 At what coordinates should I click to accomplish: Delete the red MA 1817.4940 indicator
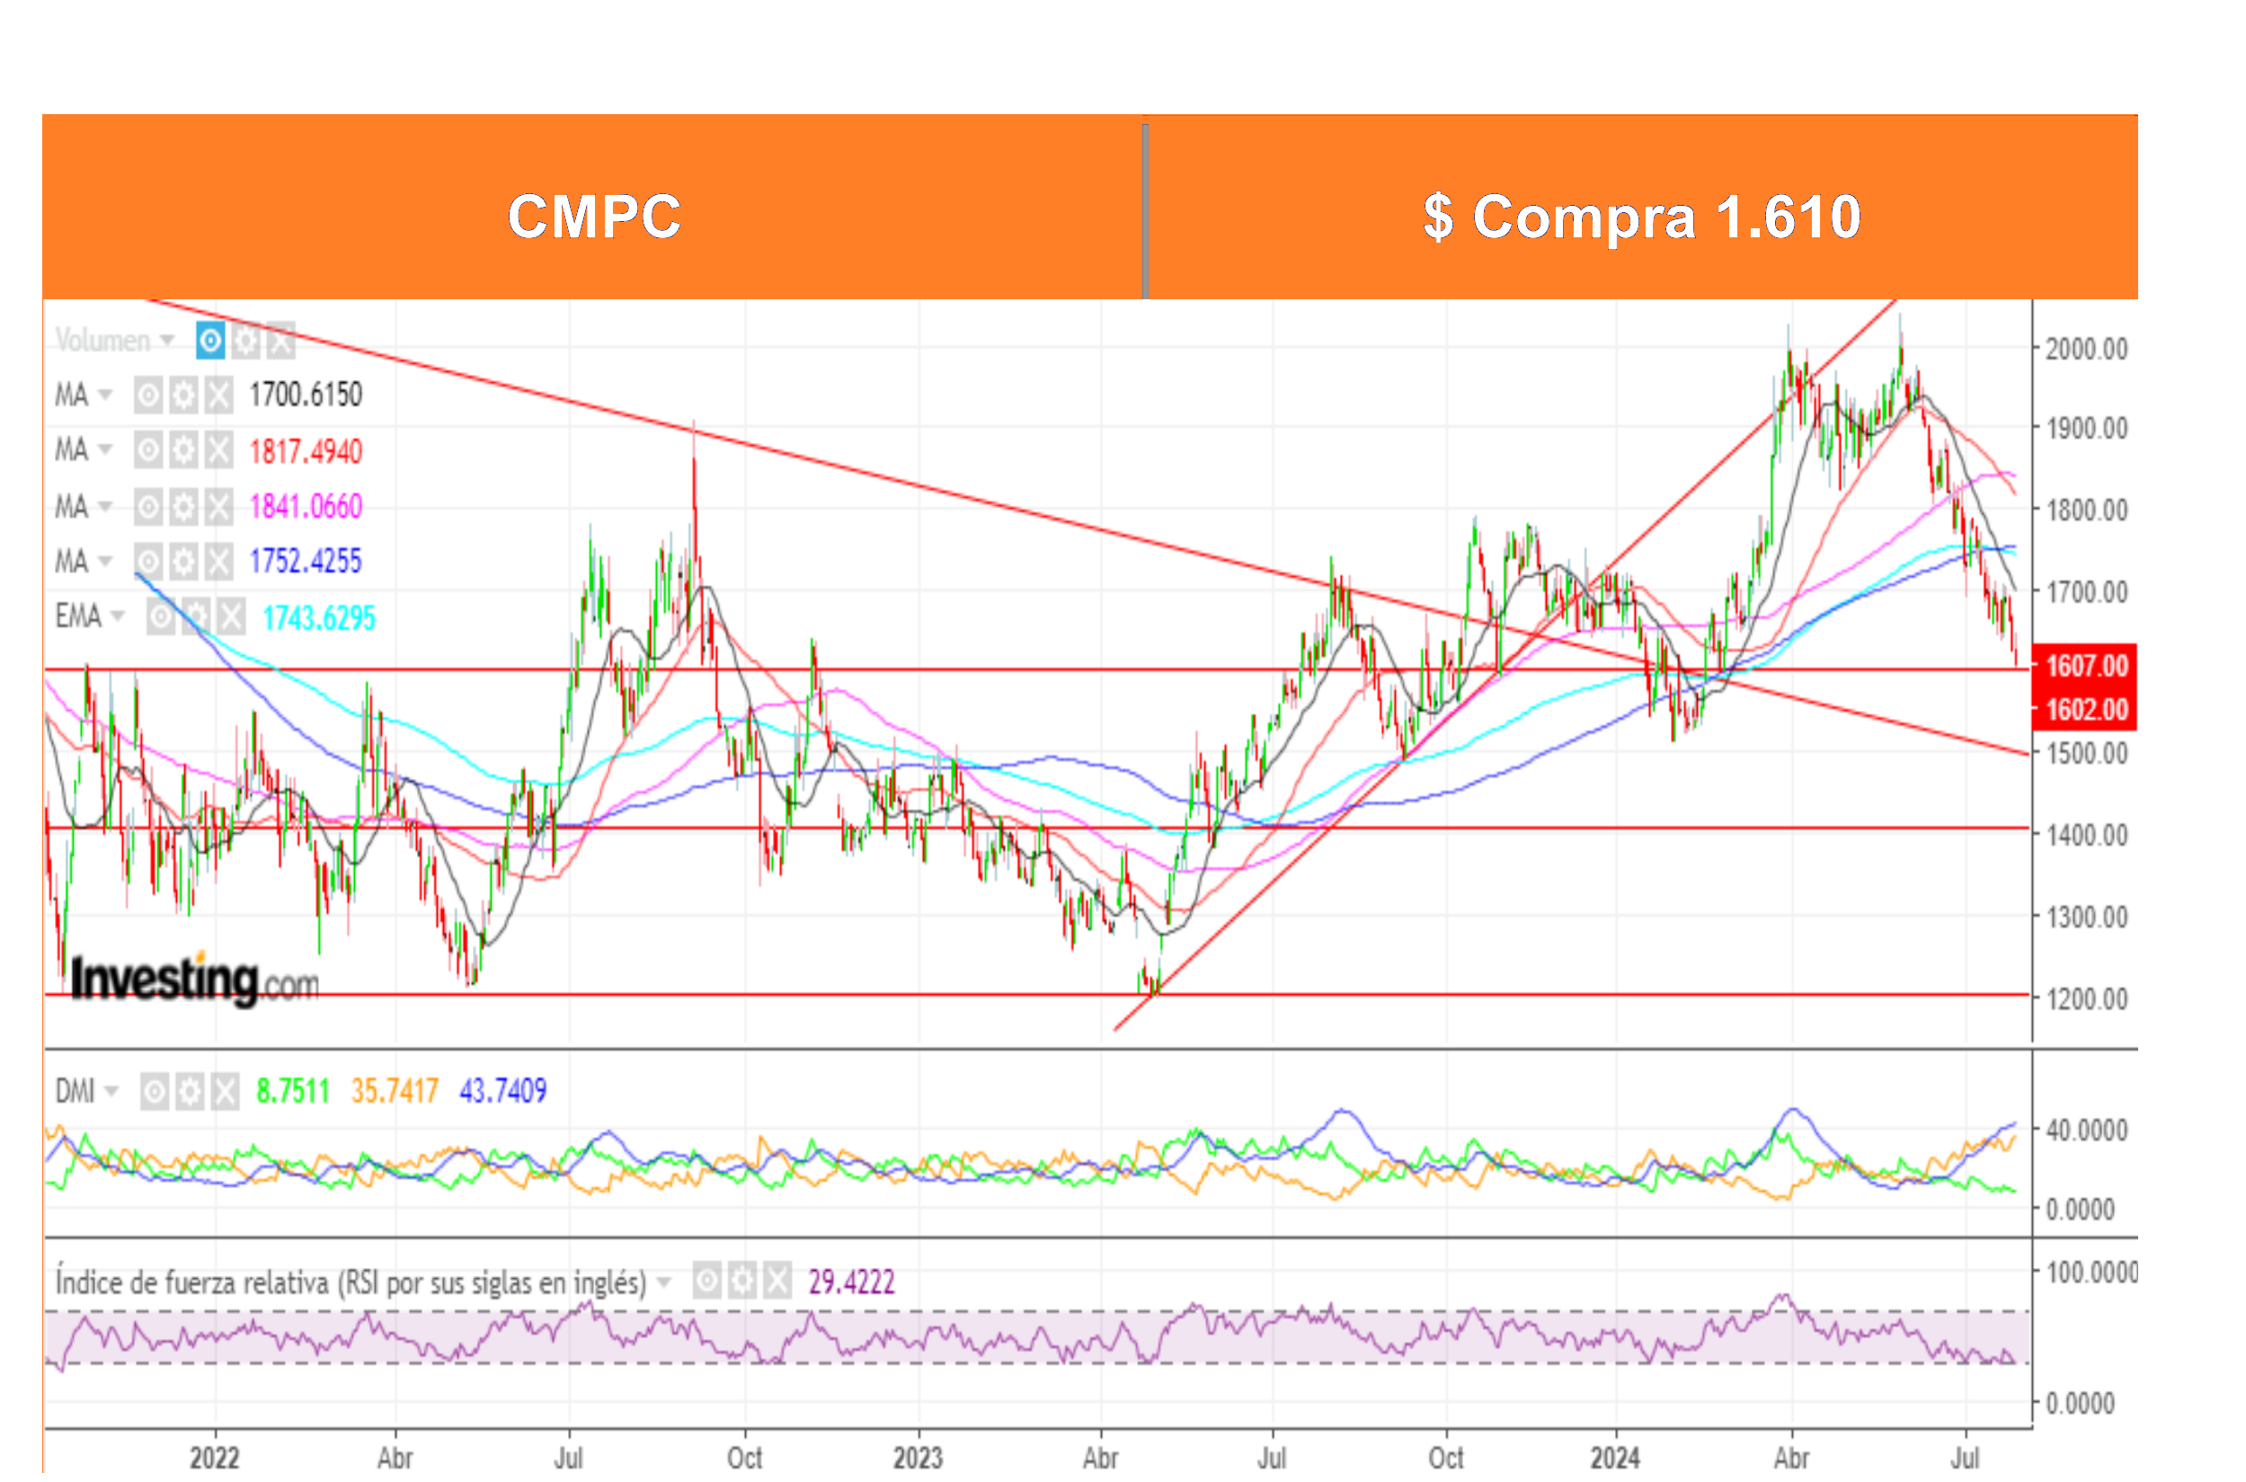click(218, 451)
